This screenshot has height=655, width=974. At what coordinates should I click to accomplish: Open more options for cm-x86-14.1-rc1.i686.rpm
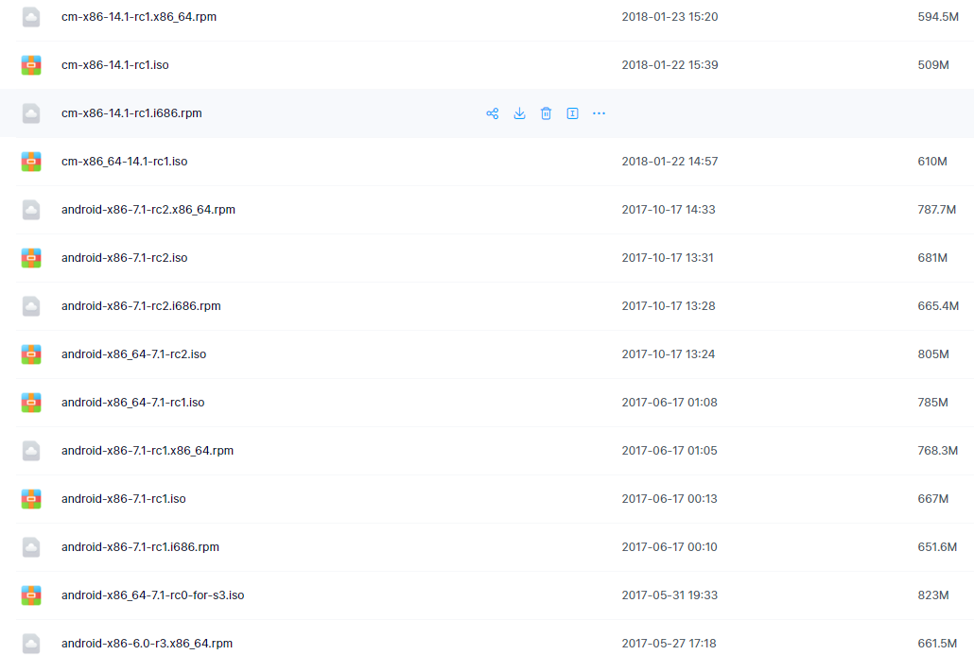[599, 113]
